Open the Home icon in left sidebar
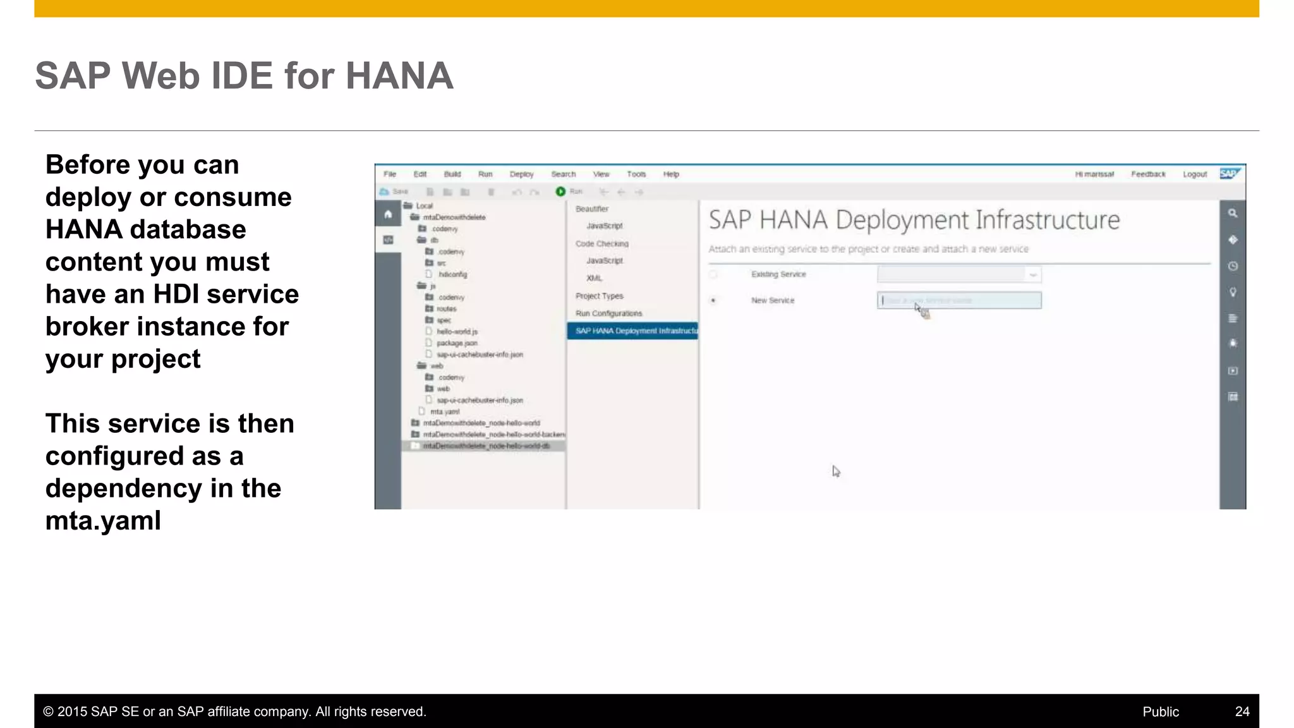 click(388, 214)
